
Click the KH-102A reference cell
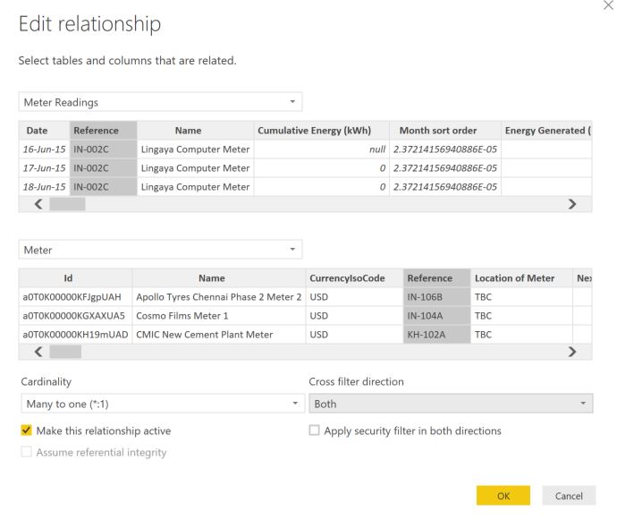(437, 335)
